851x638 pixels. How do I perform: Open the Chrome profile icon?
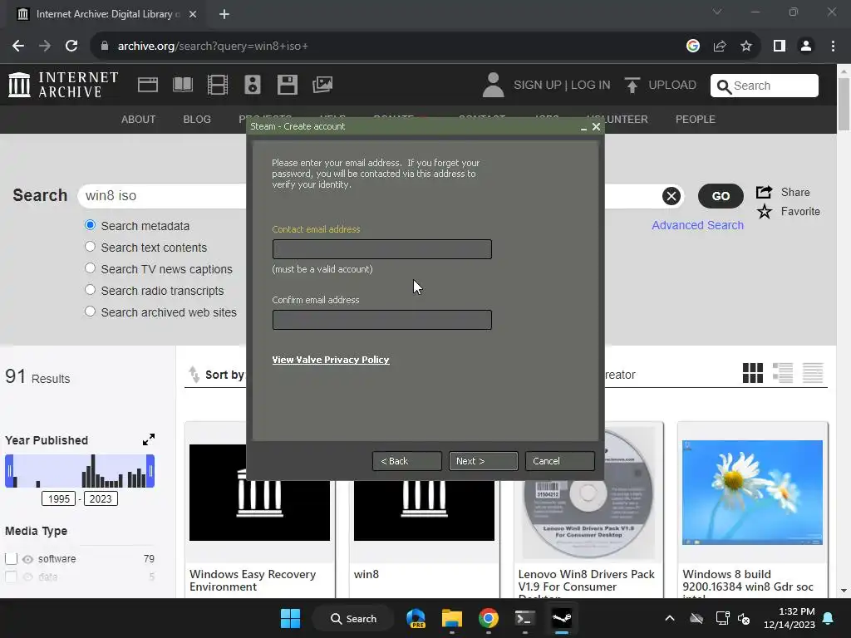point(806,47)
